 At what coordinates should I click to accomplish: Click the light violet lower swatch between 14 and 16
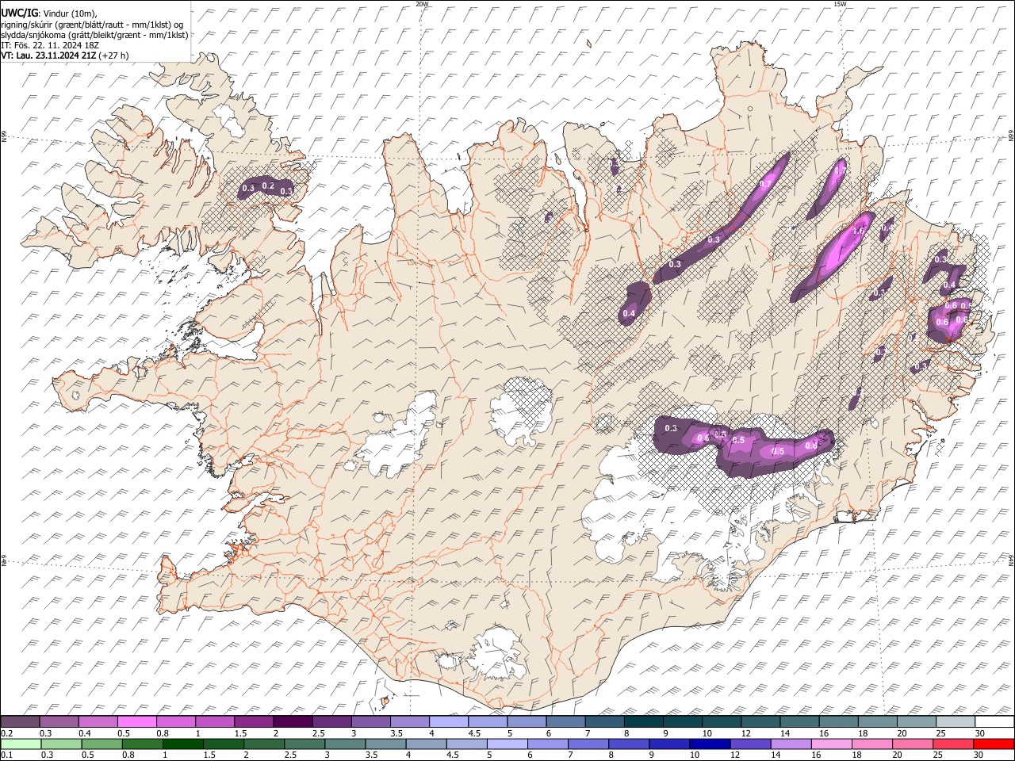[x=791, y=744]
